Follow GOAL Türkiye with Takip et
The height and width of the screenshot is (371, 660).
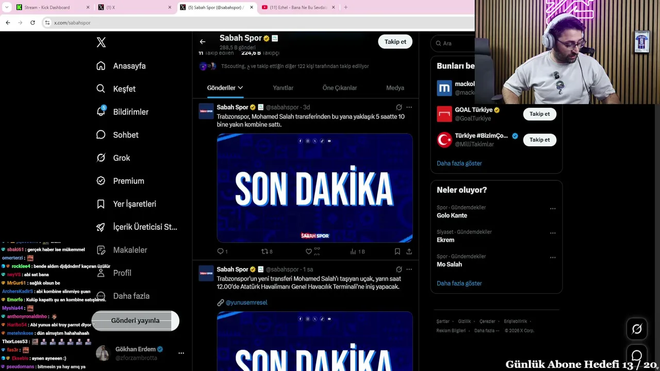tap(540, 114)
